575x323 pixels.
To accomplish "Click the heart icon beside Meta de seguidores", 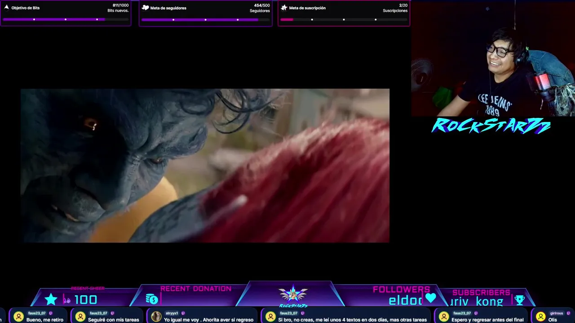I will click(x=145, y=8).
